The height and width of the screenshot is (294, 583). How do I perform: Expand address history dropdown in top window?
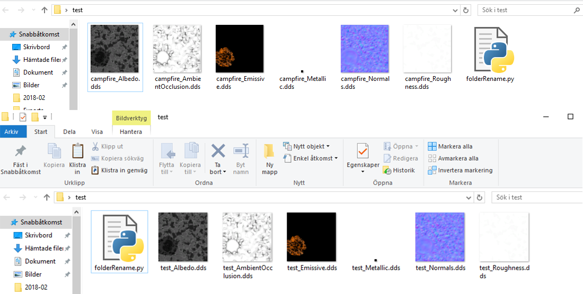pyautogui.click(x=456, y=10)
